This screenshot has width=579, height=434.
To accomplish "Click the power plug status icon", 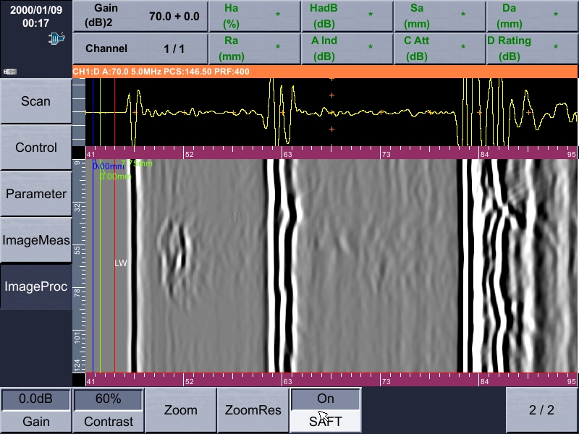I will pyautogui.click(x=56, y=38).
